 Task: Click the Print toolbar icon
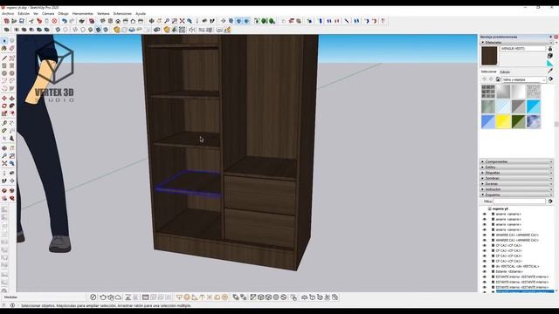pyautogui.click(x=81, y=21)
